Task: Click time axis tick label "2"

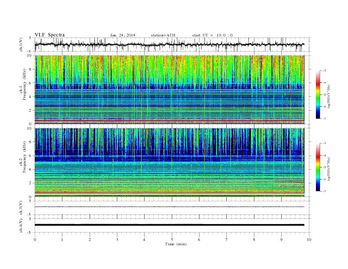Action: click(x=90, y=240)
